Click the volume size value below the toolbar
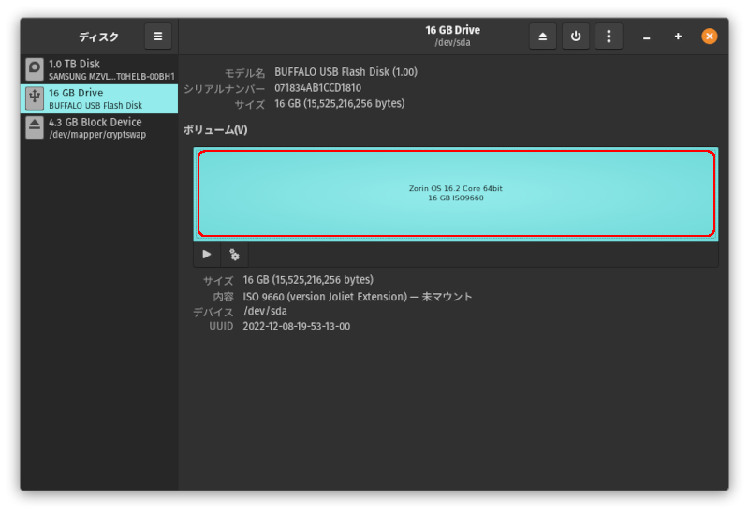 click(x=308, y=280)
